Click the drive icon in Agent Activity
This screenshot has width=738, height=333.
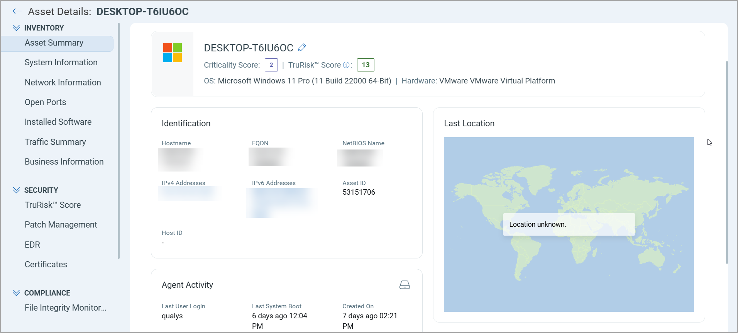click(x=405, y=285)
